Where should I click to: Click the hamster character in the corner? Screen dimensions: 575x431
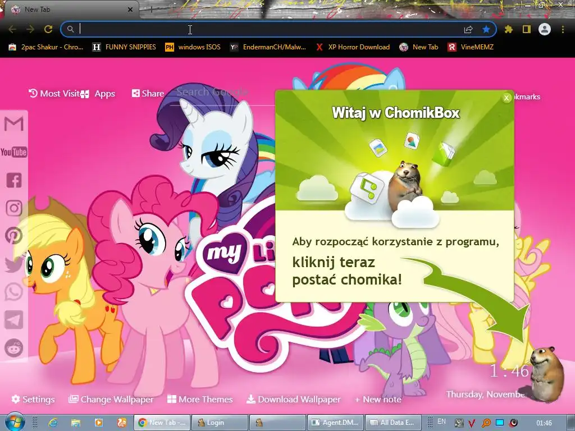click(547, 373)
